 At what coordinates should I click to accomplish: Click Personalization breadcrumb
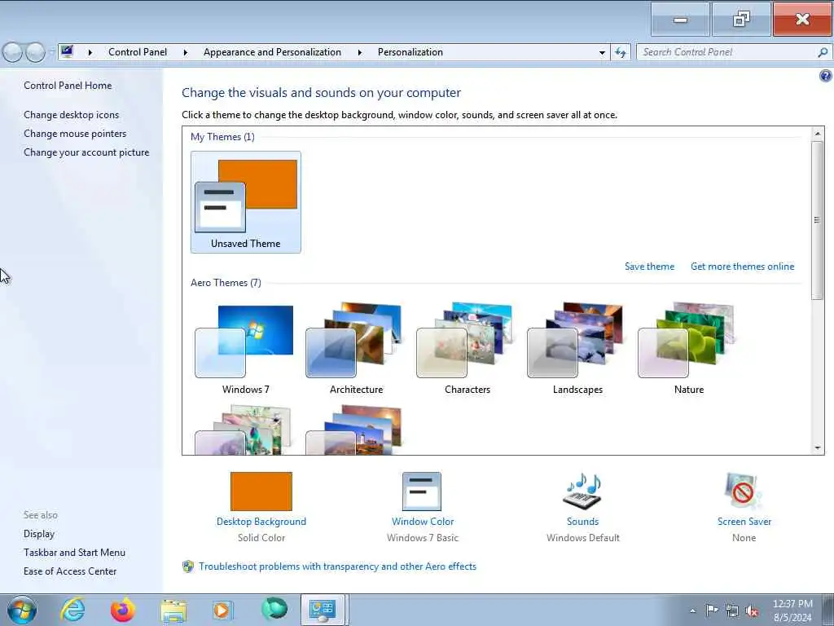pos(410,52)
